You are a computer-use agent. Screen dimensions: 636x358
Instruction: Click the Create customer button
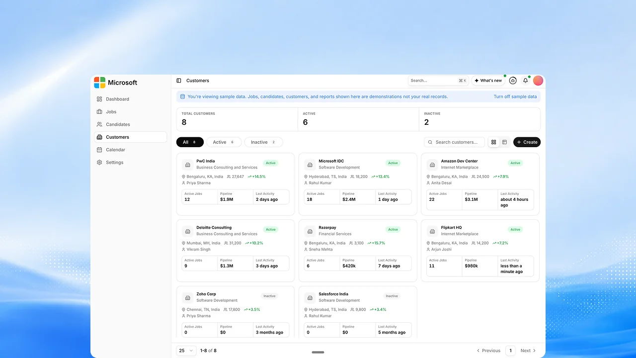click(527, 142)
